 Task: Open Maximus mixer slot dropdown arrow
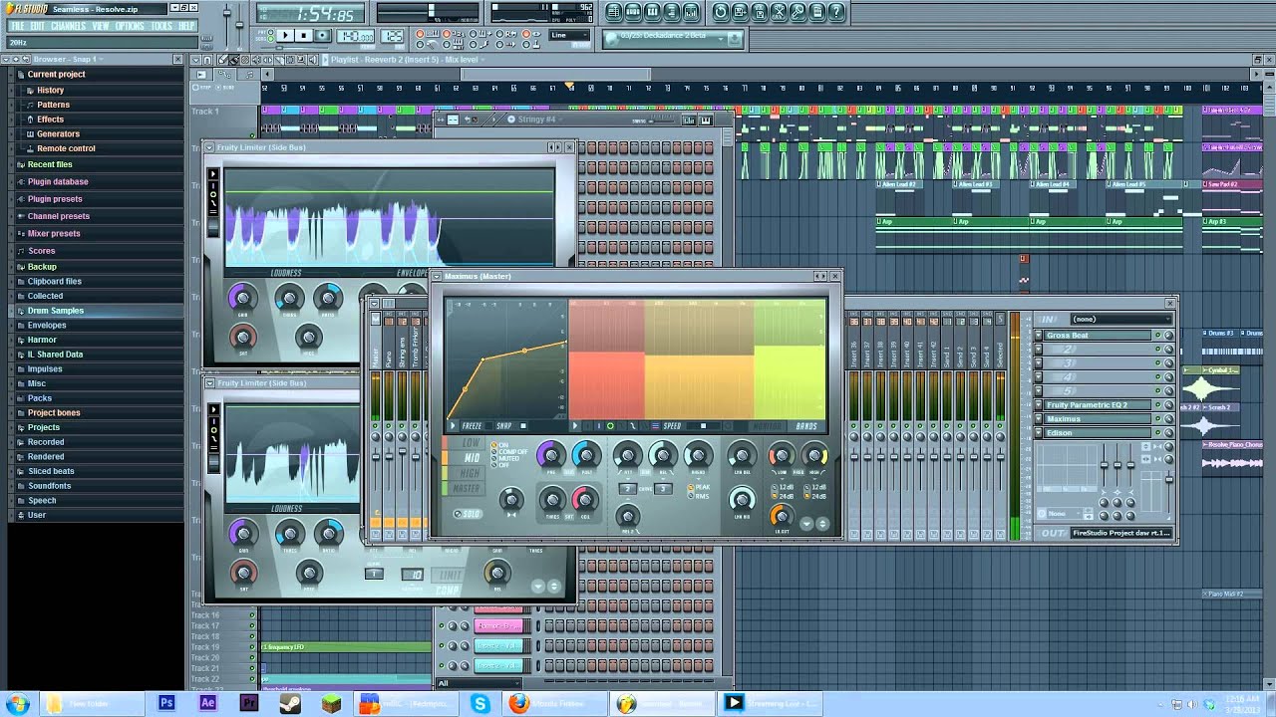pos(1039,419)
